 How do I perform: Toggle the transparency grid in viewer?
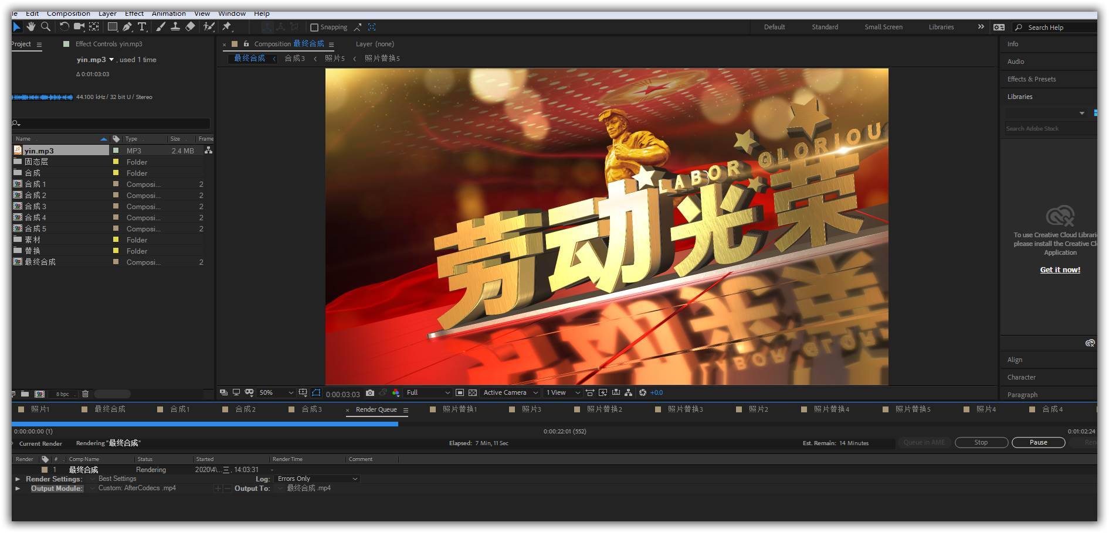[473, 393]
